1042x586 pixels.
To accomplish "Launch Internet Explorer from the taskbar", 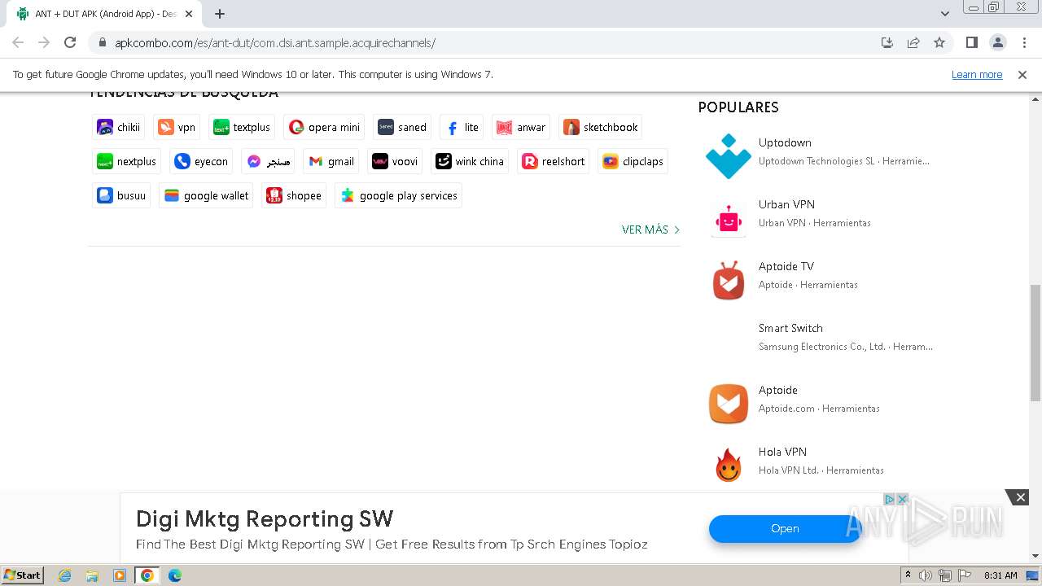I will pos(65,575).
